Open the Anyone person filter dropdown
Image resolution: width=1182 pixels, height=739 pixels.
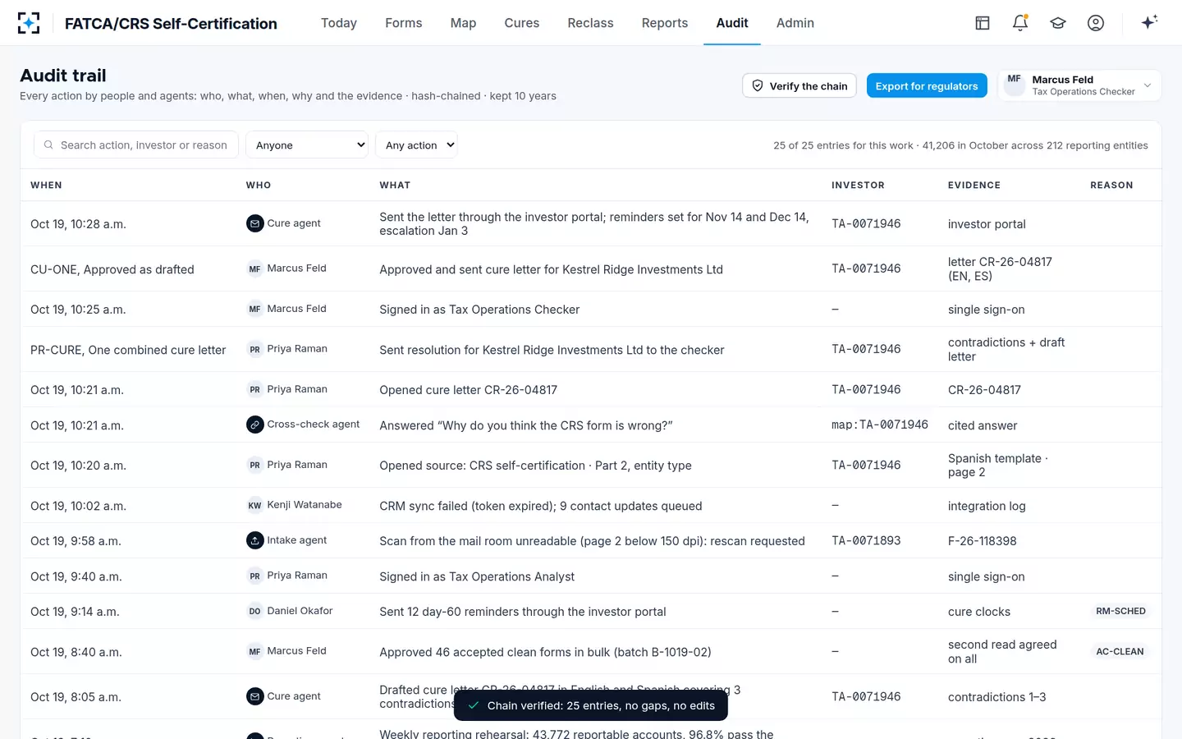click(307, 145)
